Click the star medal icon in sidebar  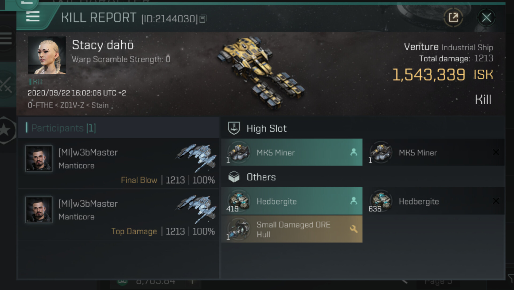pyautogui.click(x=6, y=130)
